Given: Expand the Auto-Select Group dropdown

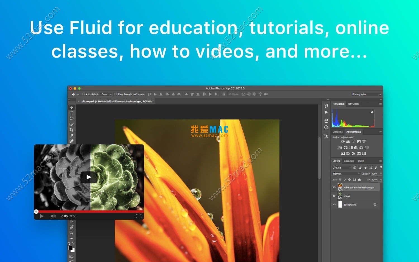Looking at the screenshot, I should (x=106, y=94).
